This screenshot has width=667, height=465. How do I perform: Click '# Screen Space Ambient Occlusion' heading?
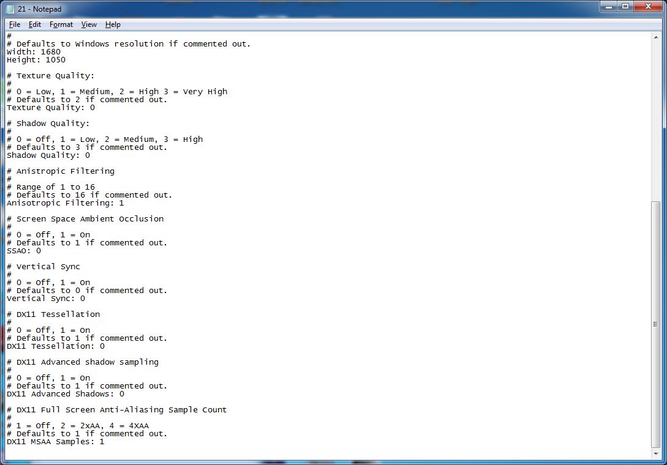click(x=85, y=219)
